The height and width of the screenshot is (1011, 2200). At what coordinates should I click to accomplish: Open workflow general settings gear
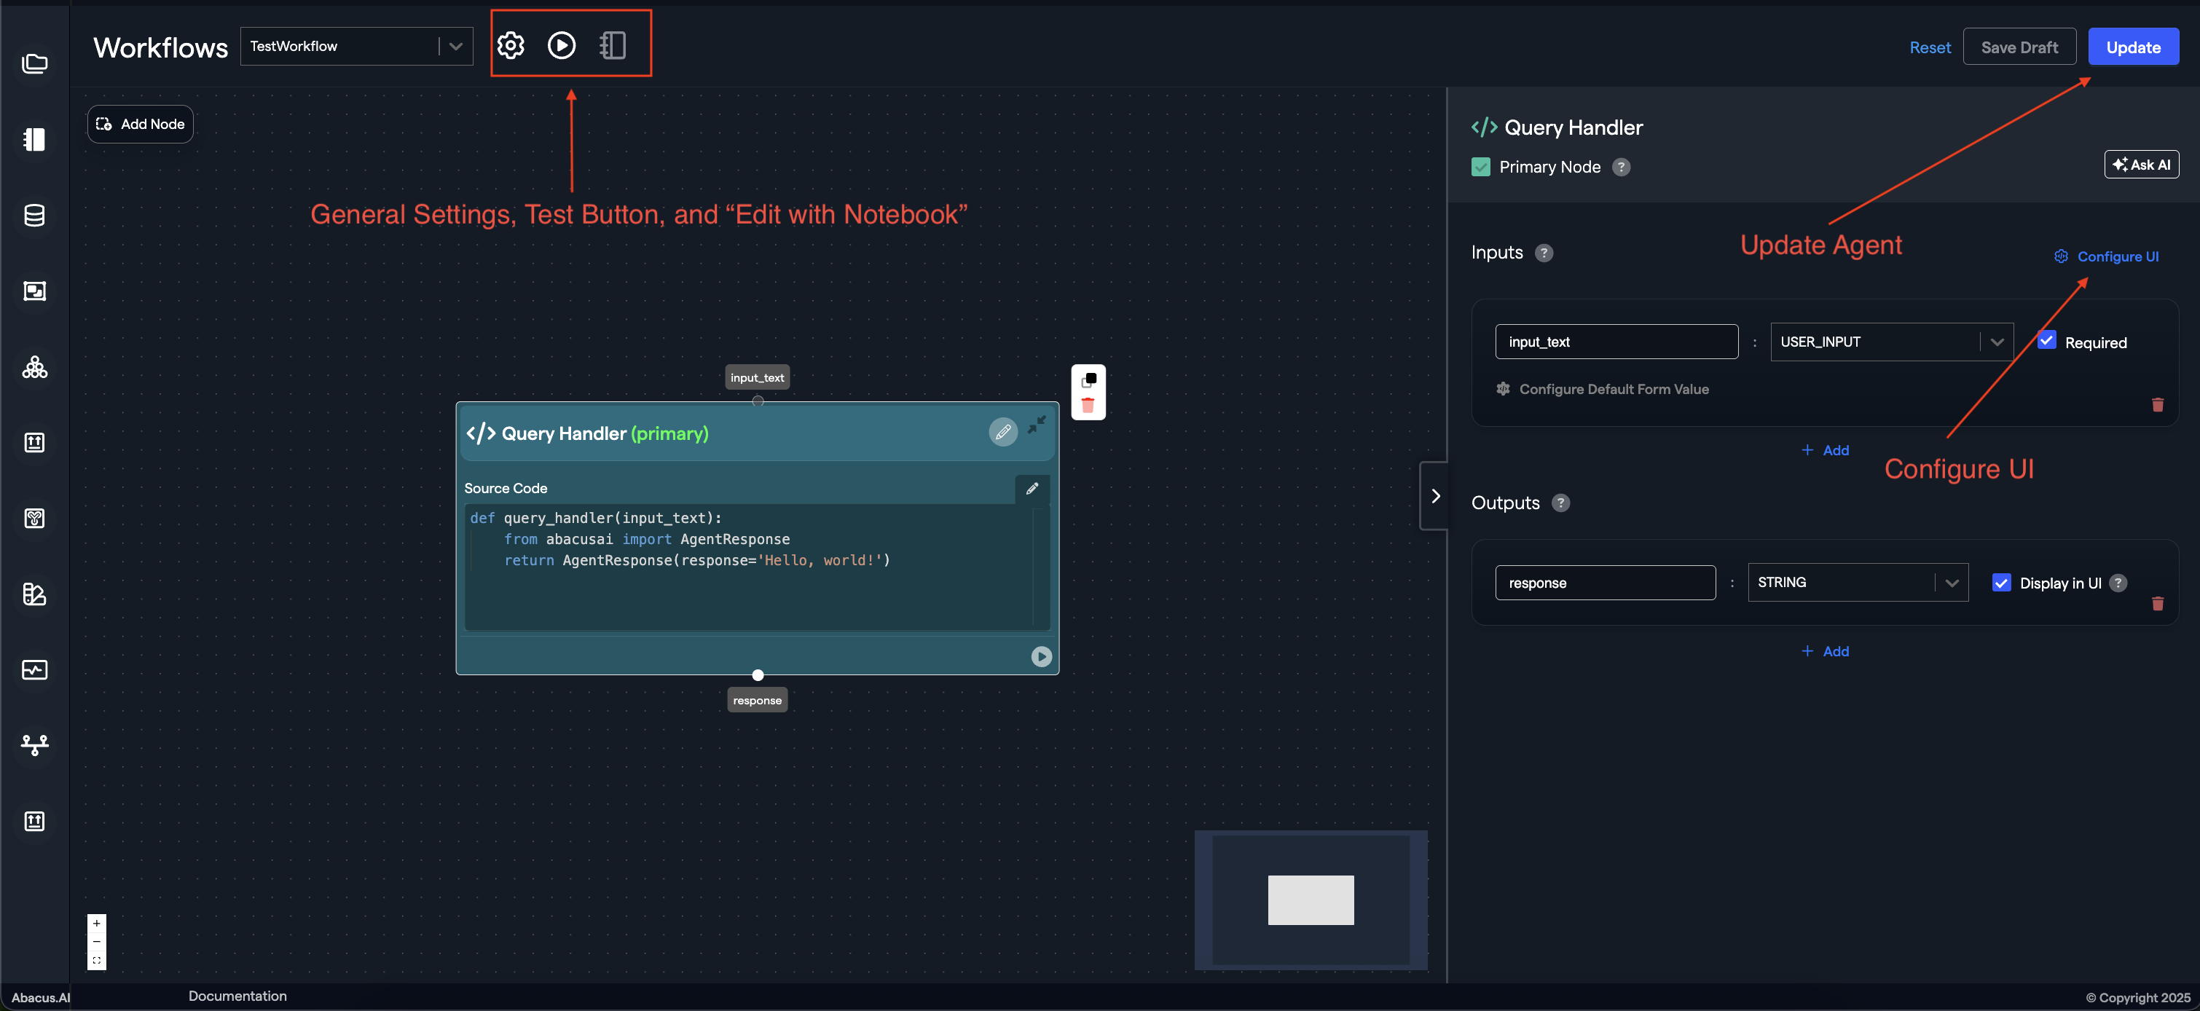511,45
